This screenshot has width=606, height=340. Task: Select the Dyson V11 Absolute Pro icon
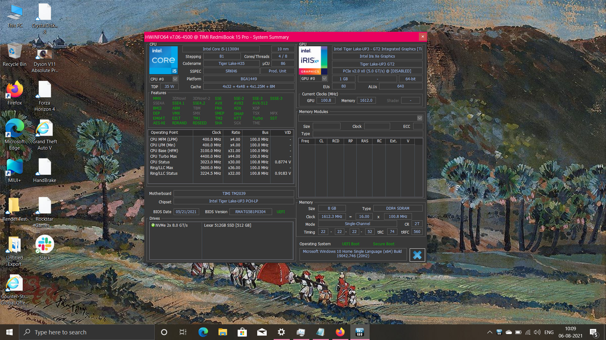(45, 61)
